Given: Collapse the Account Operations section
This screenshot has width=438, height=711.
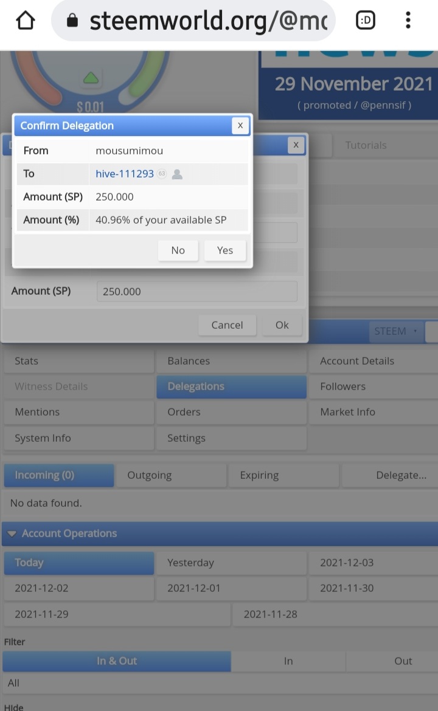Looking at the screenshot, I should point(12,534).
